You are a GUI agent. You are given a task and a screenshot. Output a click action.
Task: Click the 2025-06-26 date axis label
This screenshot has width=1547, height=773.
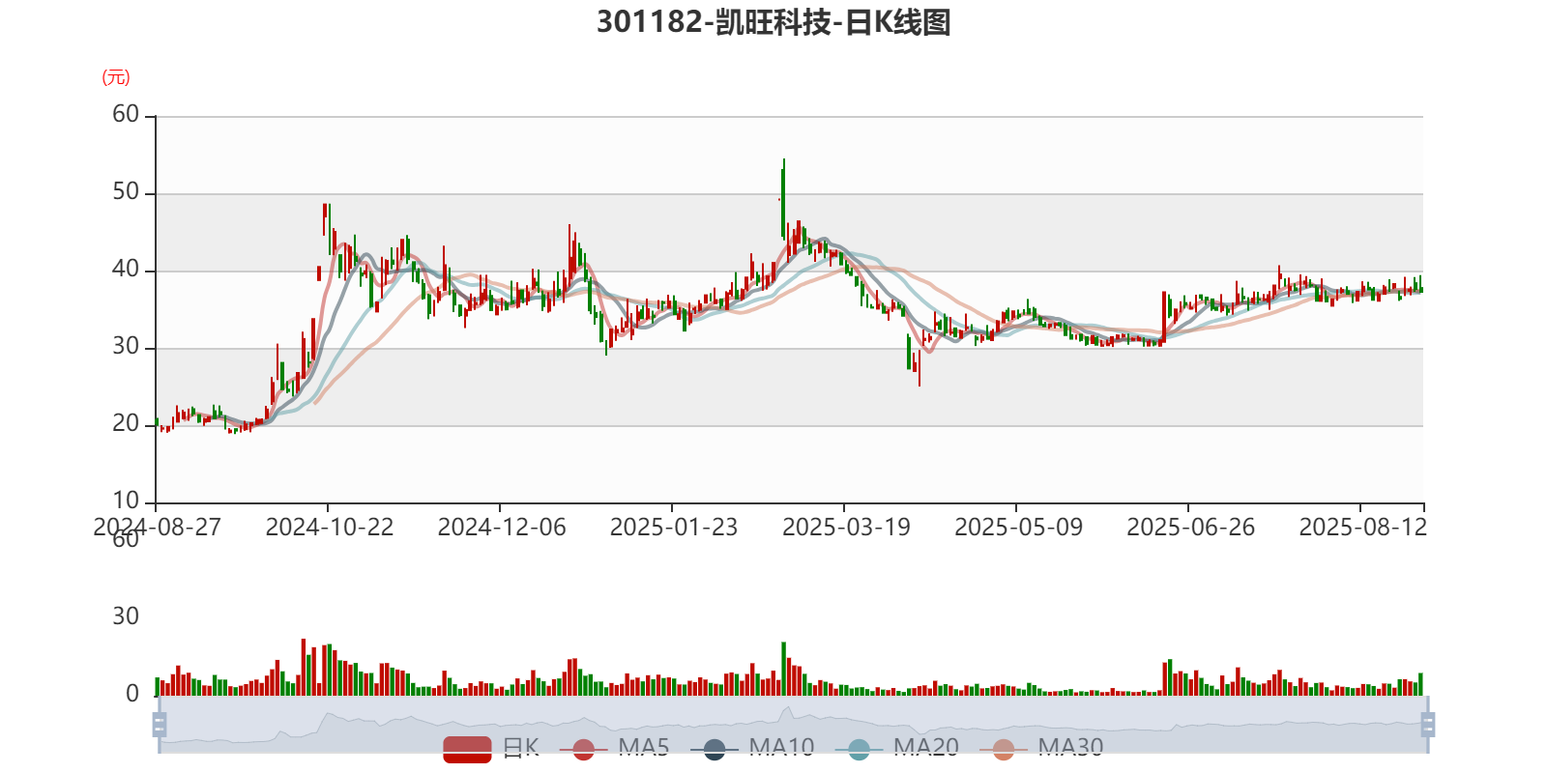[1190, 527]
